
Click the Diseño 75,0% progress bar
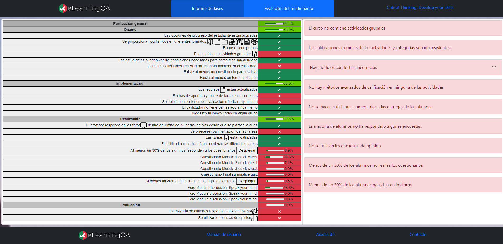pyautogui.click(x=274, y=30)
